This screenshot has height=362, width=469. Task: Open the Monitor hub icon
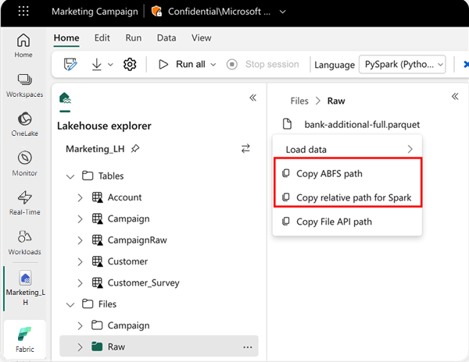[x=23, y=163]
